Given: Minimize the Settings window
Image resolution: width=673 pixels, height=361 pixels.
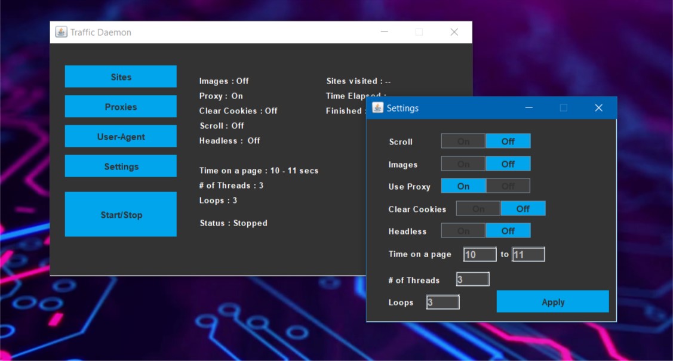Looking at the screenshot, I should (528, 108).
